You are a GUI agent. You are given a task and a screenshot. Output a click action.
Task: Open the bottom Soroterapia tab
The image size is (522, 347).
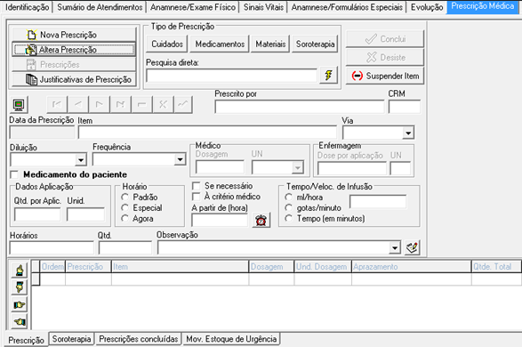point(71,339)
